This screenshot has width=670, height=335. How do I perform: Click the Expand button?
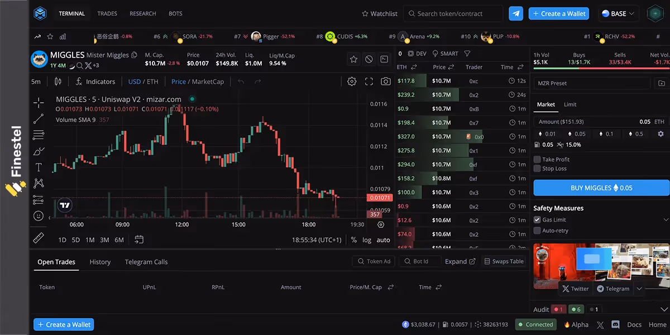coord(460,261)
